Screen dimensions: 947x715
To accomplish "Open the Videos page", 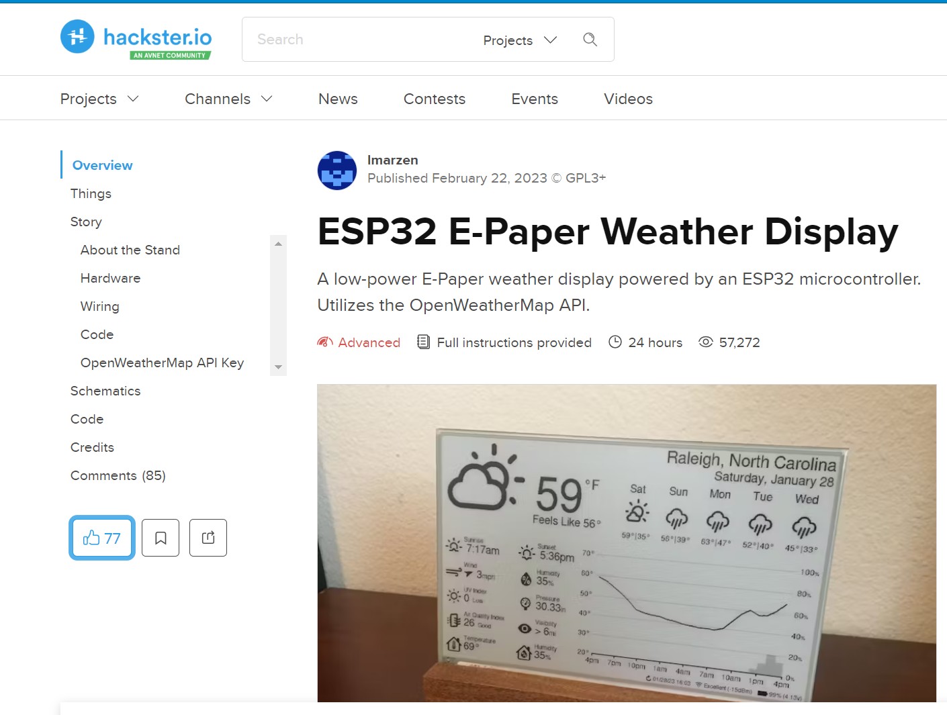I will click(628, 99).
